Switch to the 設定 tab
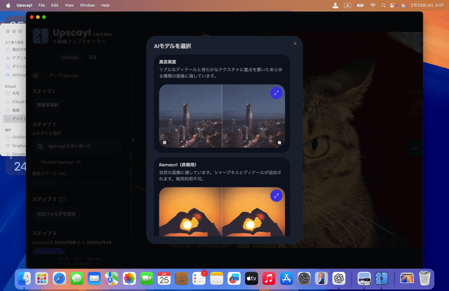The height and width of the screenshot is (291, 449). coord(93,58)
